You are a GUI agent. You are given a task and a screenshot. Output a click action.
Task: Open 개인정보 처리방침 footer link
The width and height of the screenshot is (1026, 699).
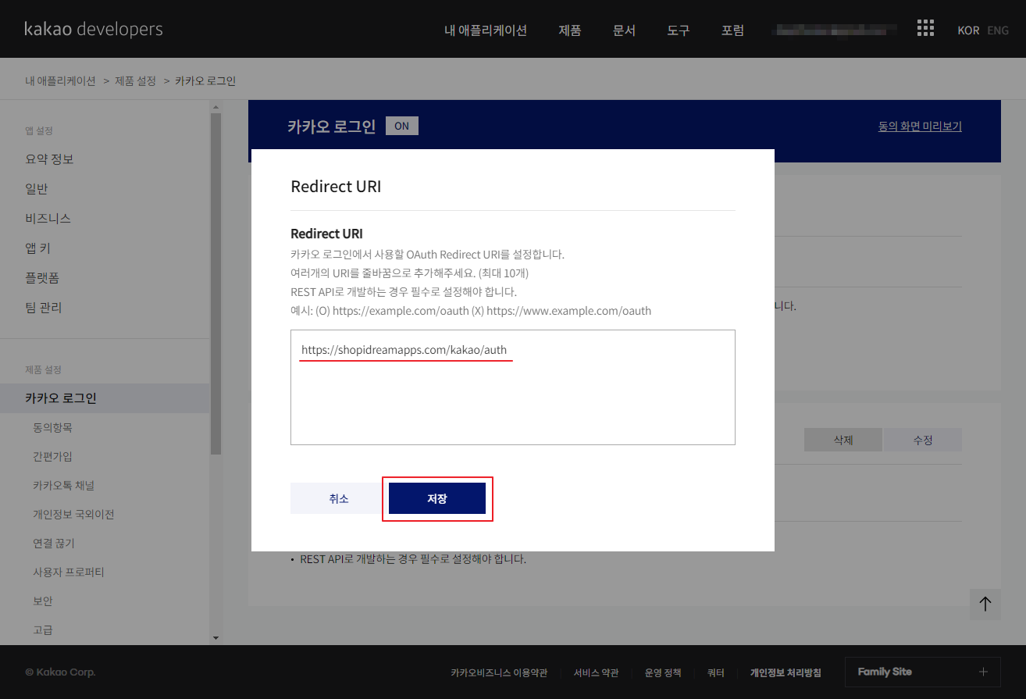[786, 672]
